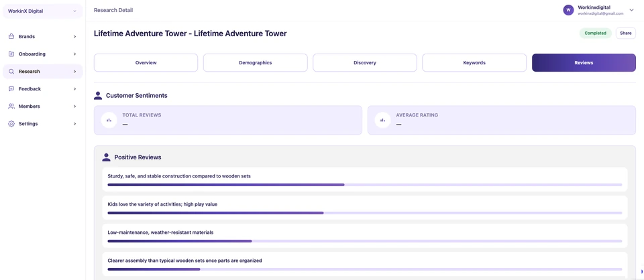
Task: Click the Brands basket icon
Action: 11,36
